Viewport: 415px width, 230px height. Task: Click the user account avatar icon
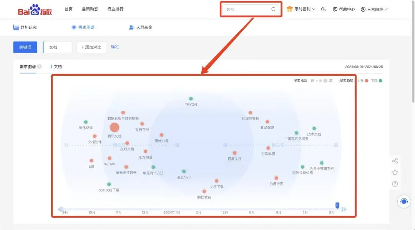[x=363, y=9]
